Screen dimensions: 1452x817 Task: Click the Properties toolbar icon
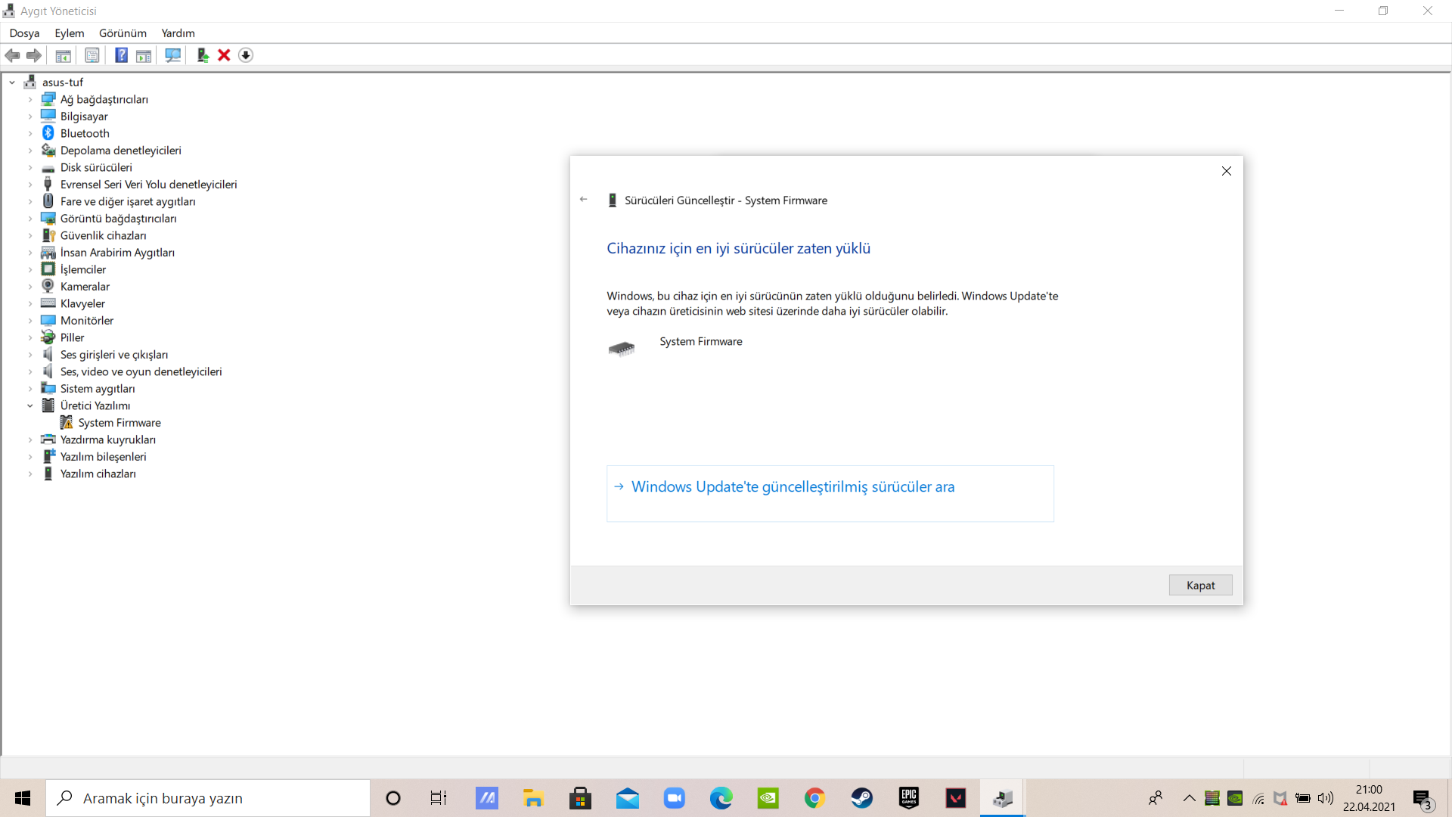[92, 55]
